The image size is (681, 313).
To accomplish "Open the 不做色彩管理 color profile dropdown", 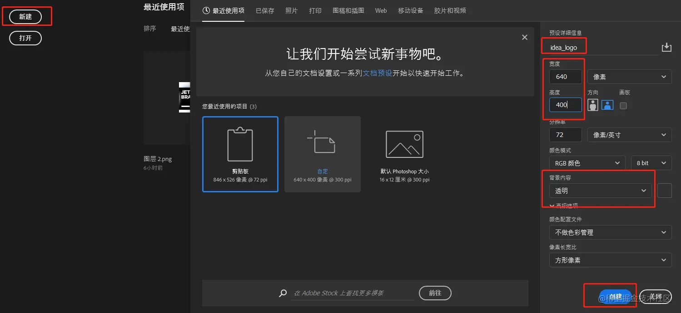I will (611, 232).
